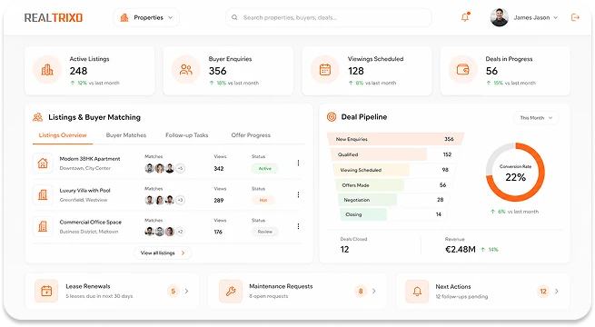
Task: Expand the James Jason account menu
Action: [556, 18]
